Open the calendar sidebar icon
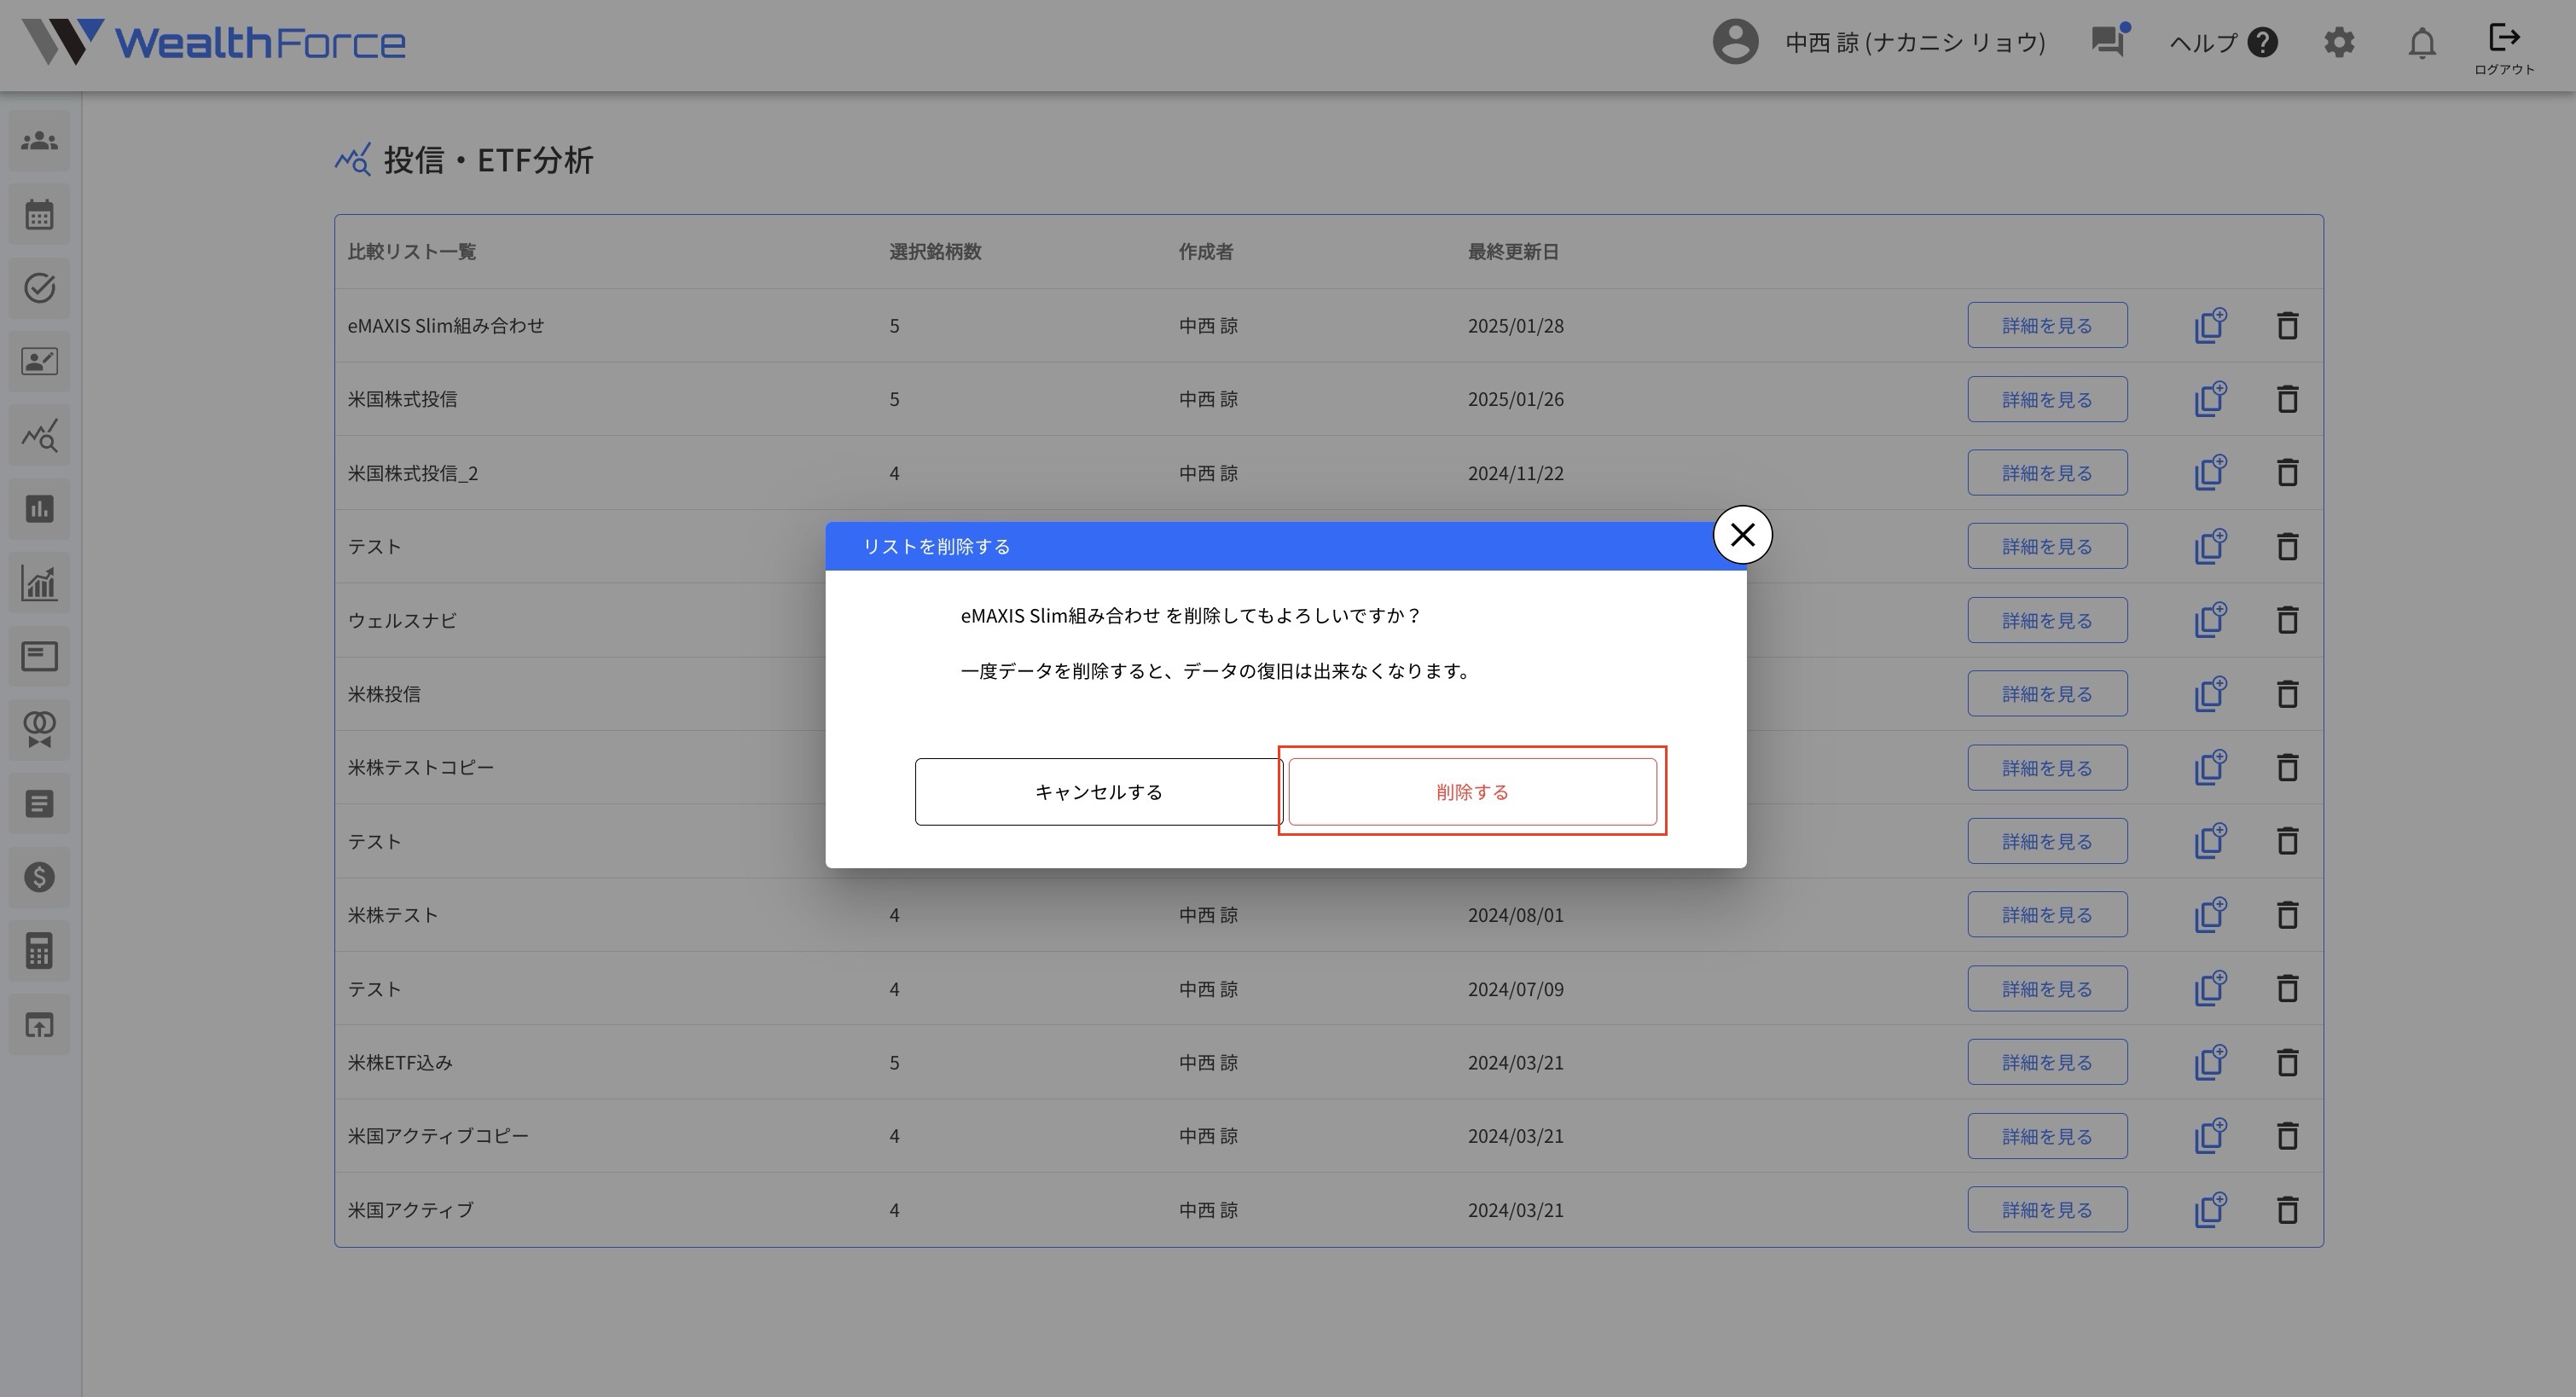Screen dimensions: 2576x1397 point(40,215)
